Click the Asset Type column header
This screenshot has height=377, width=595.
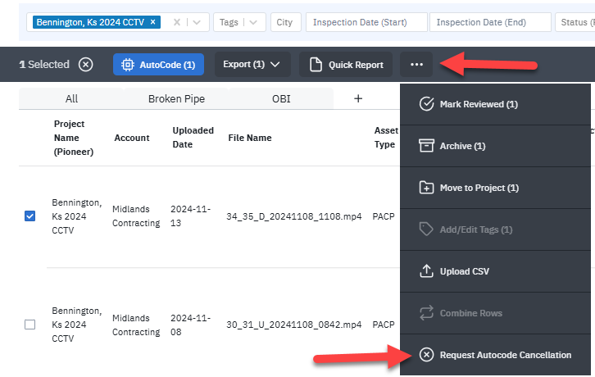tap(386, 138)
